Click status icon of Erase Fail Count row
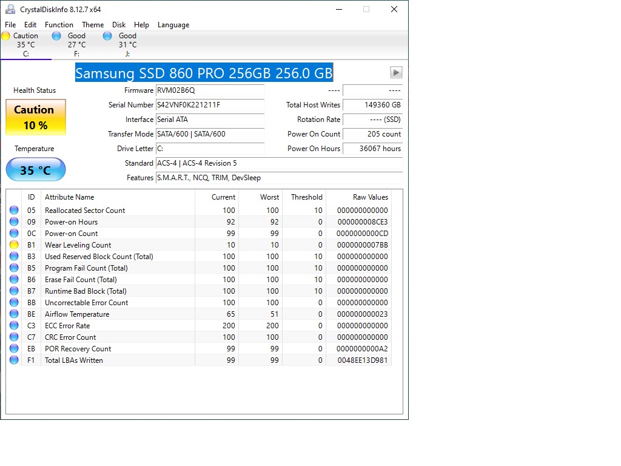 [14, 279]
